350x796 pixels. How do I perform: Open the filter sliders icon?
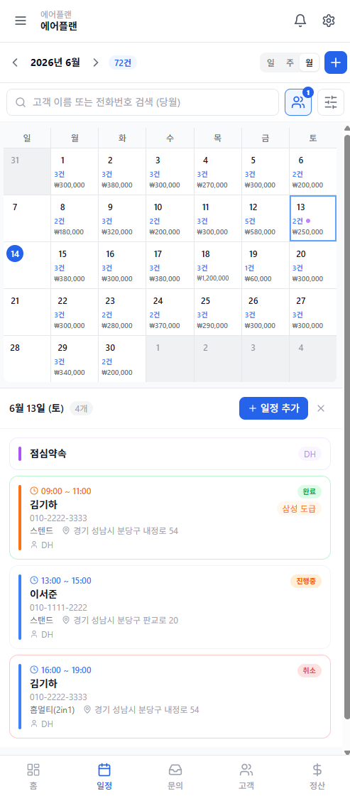(x=331, y=102)
